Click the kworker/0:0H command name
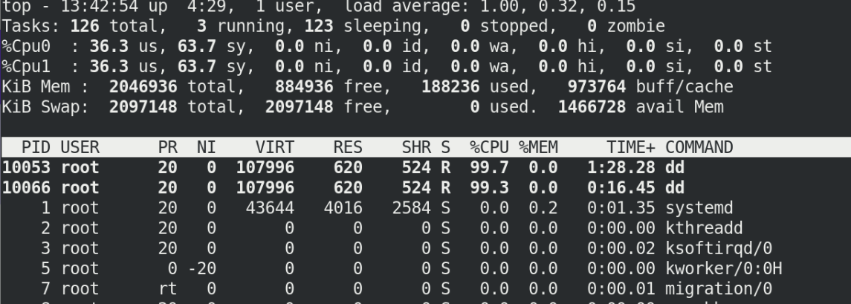 tap(723, 268)
